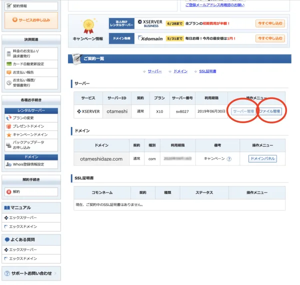Click サービスお申し込み orange button
The width and height of the screenshot is (300, 285).
[31, 20]
